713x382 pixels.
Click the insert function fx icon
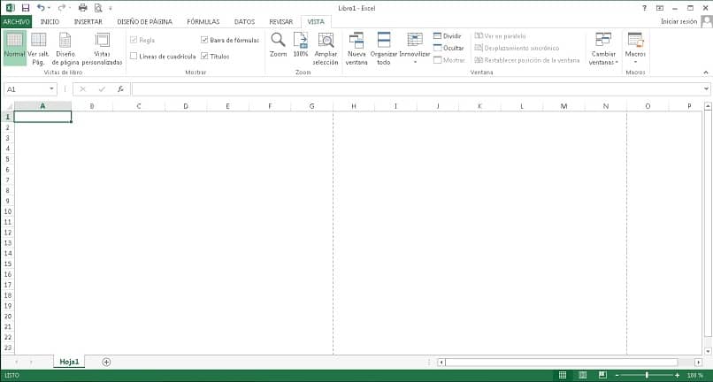click(x=120, y=89)
